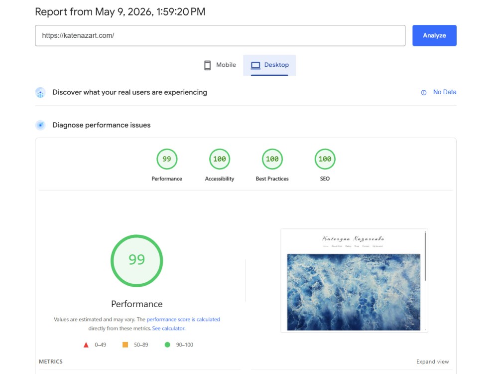
Task: Click the real users experience icon
Action: (x=40, y=93)
